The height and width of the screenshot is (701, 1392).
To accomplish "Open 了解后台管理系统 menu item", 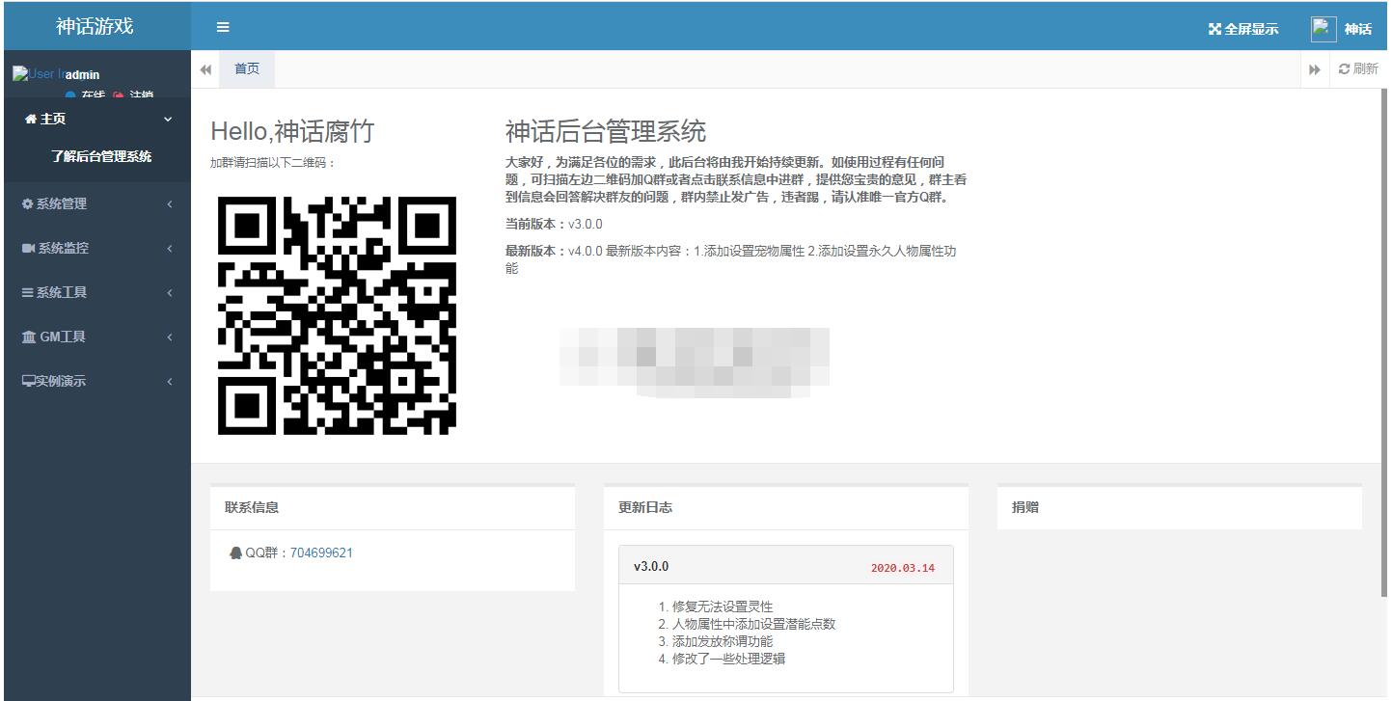I will click(101, 157).
